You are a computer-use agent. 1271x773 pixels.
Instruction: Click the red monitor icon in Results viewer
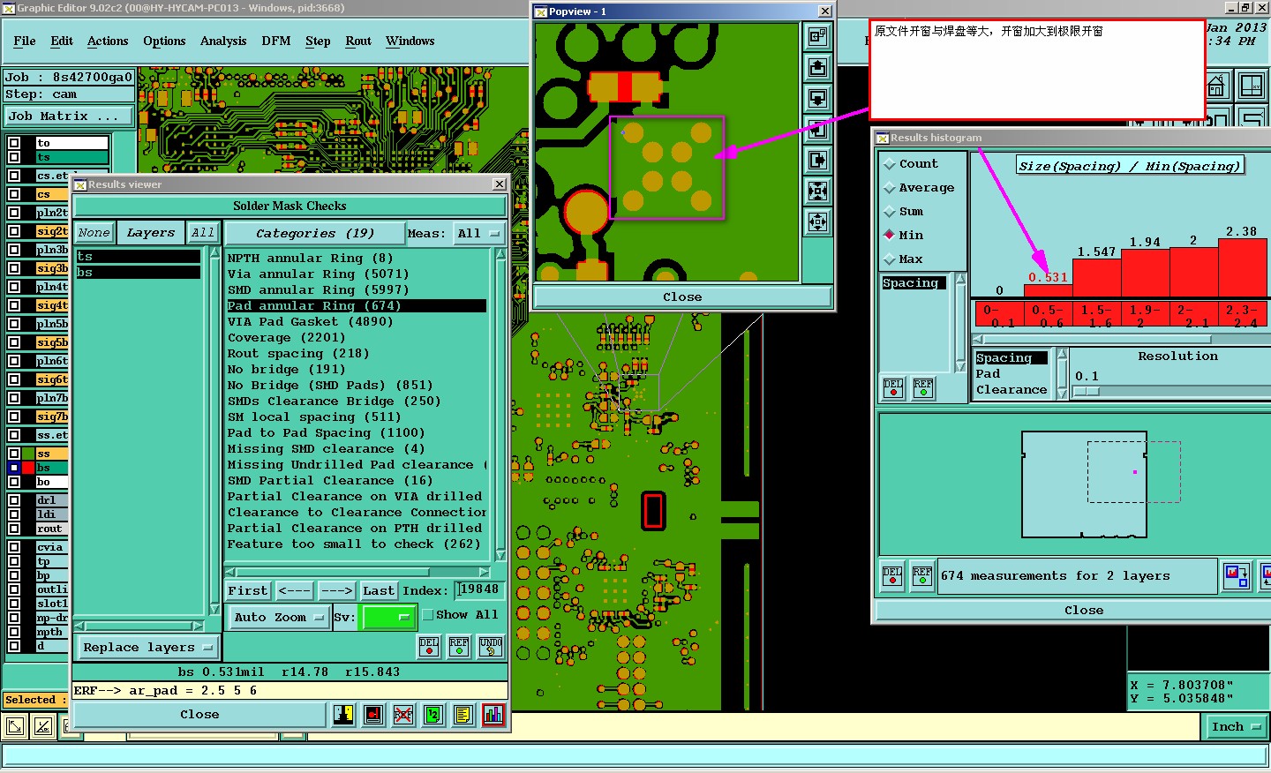point(373,715)
